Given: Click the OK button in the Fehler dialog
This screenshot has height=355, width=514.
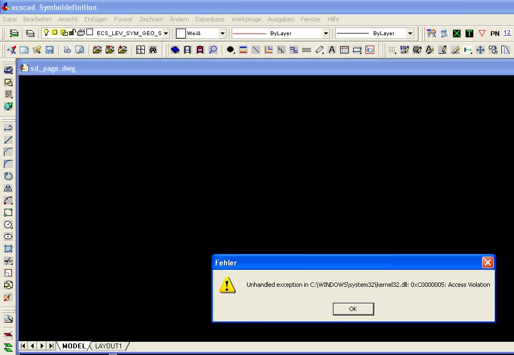Looking at the screenshot, I should pos(353,309).
